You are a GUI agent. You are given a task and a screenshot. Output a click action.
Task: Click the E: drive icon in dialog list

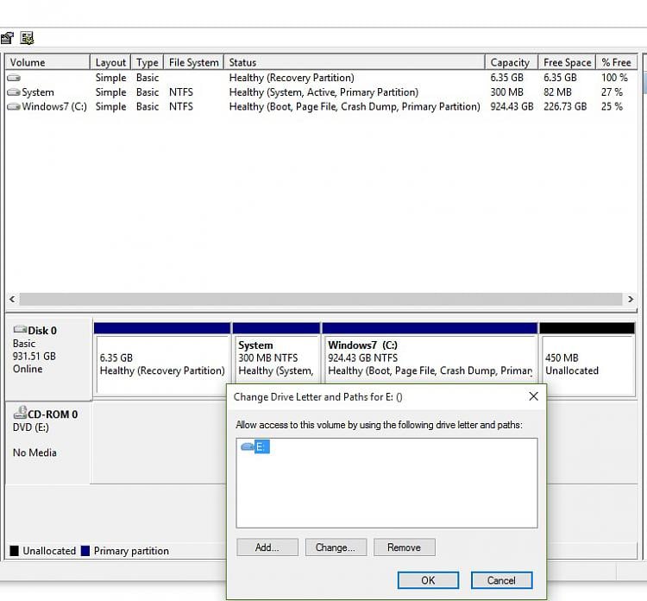tap(248, 446)
